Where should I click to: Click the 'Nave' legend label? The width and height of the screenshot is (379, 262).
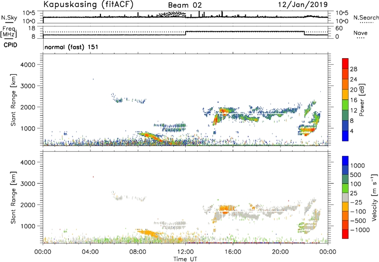361,33
